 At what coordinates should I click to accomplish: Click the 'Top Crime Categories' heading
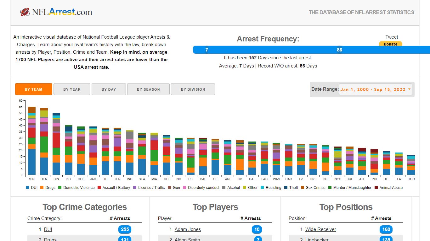pyautogui.click(x=85, y=207)
